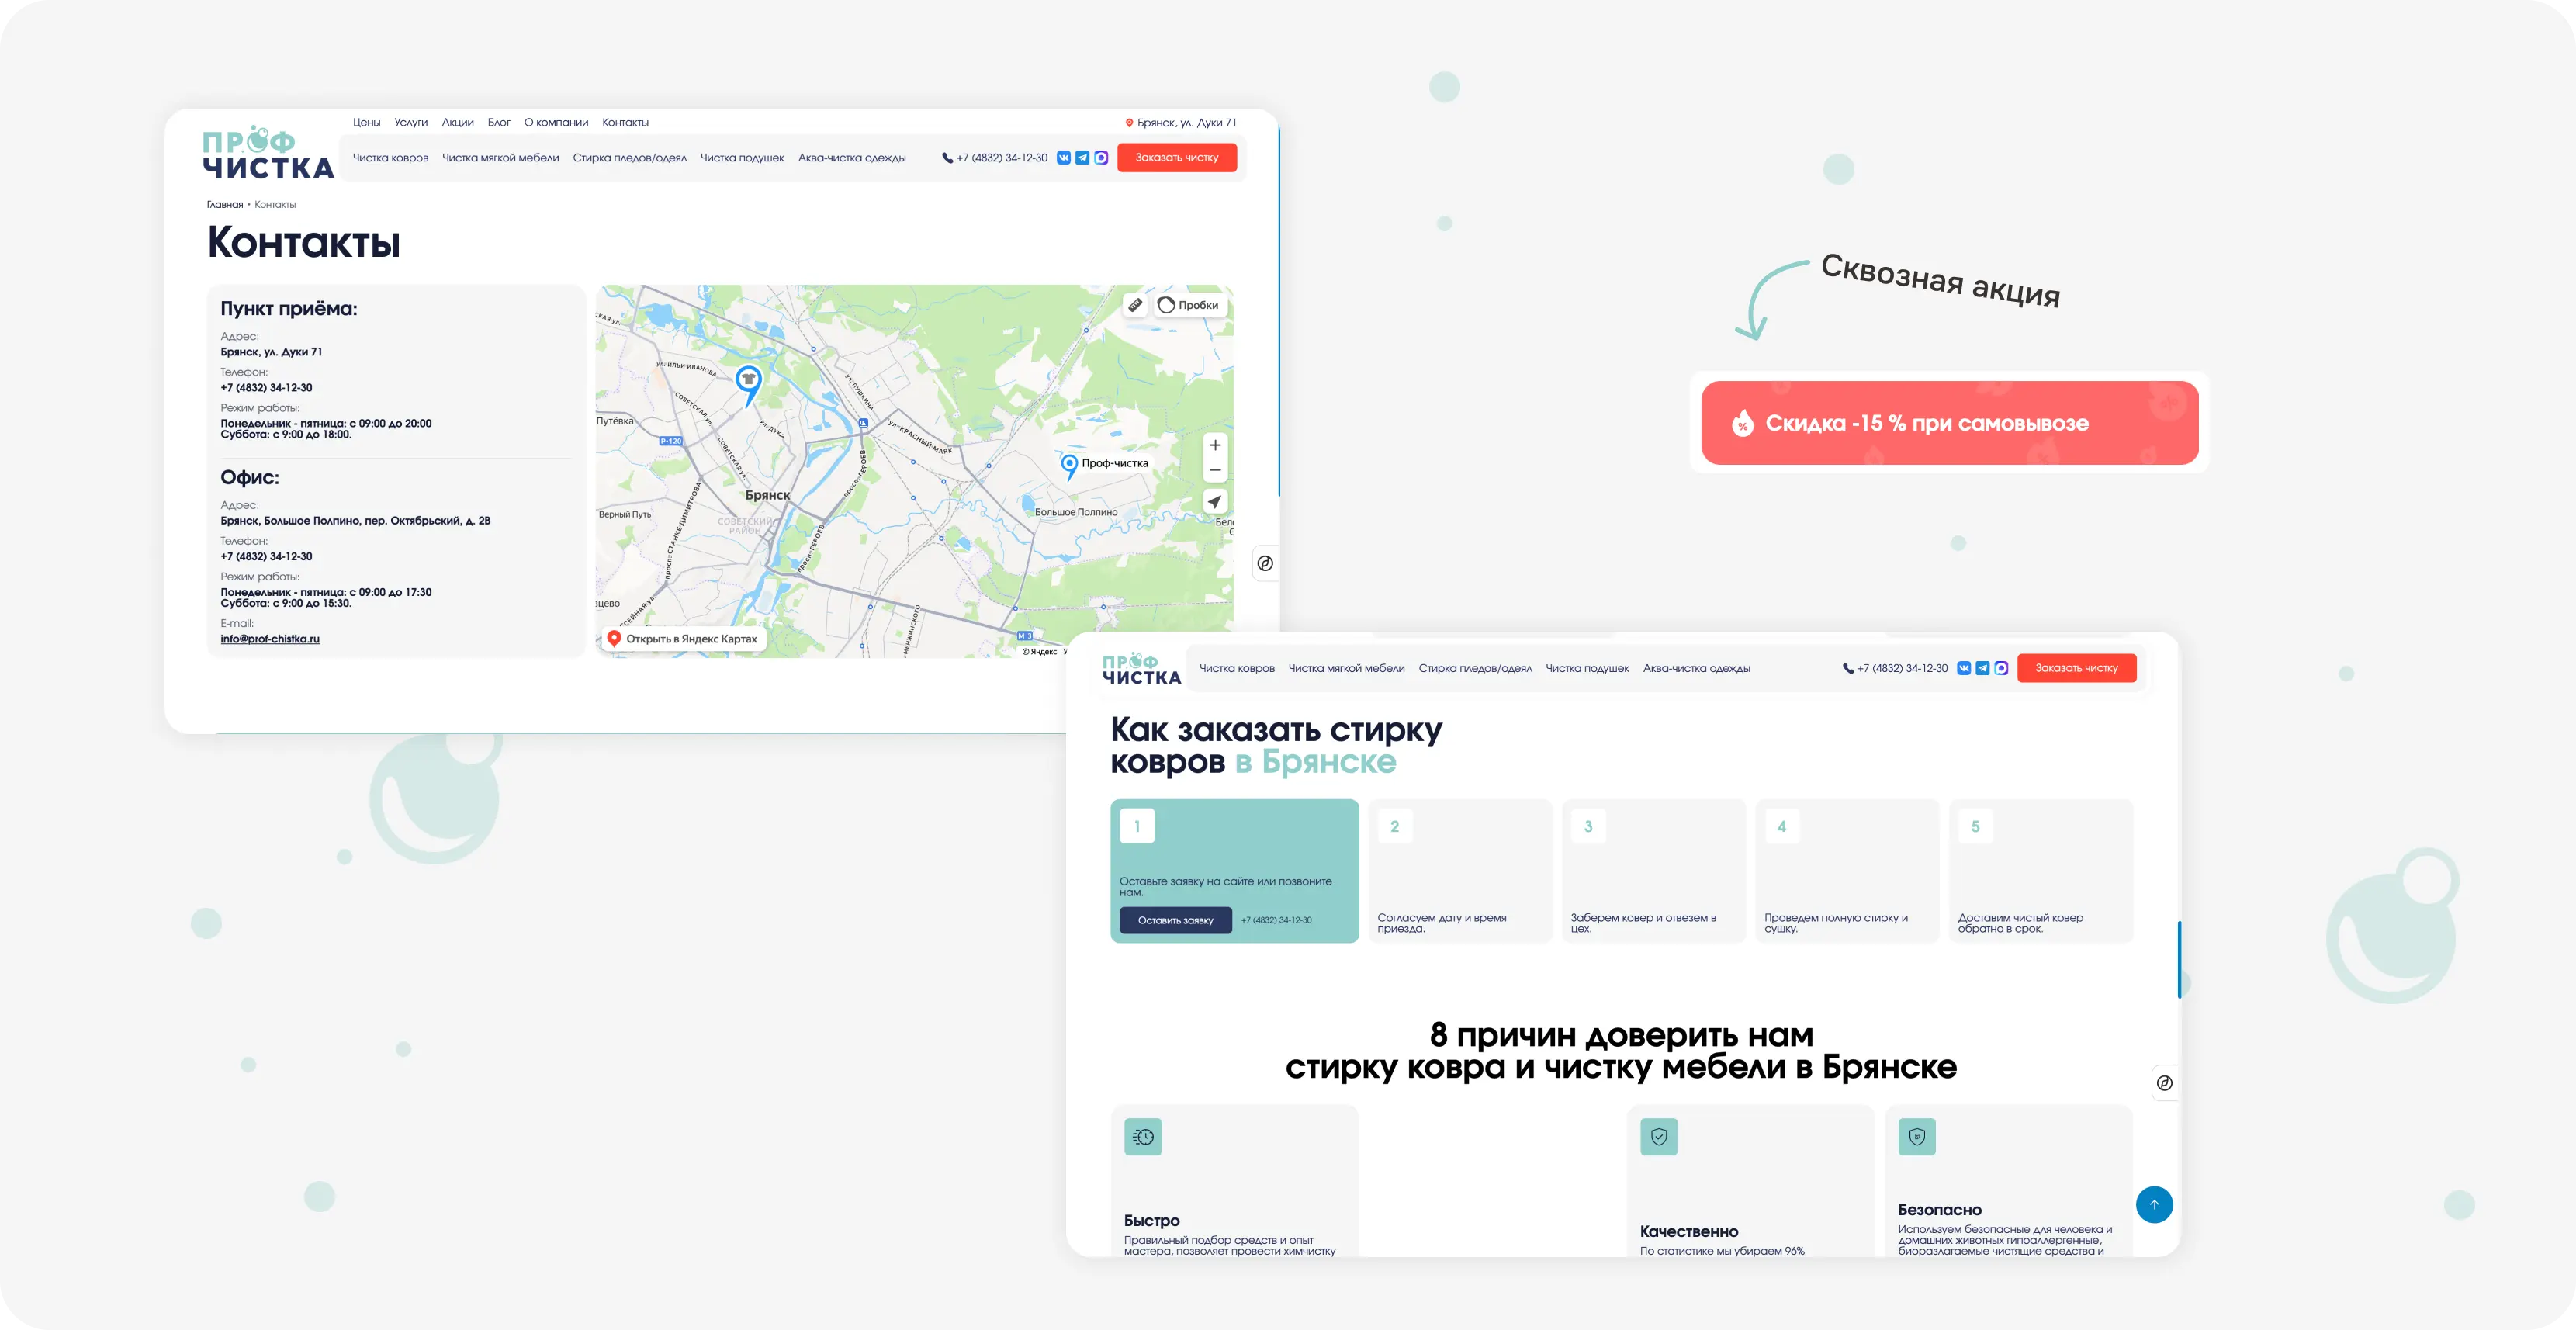The width and height of the screenshot is (2576, 1330).
Task: Click the red location pin near Брянск address
Action: tap(1129, 123)
